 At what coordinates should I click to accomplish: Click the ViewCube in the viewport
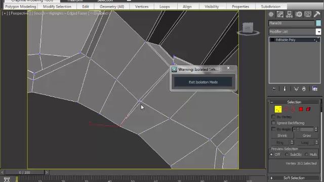248,28
